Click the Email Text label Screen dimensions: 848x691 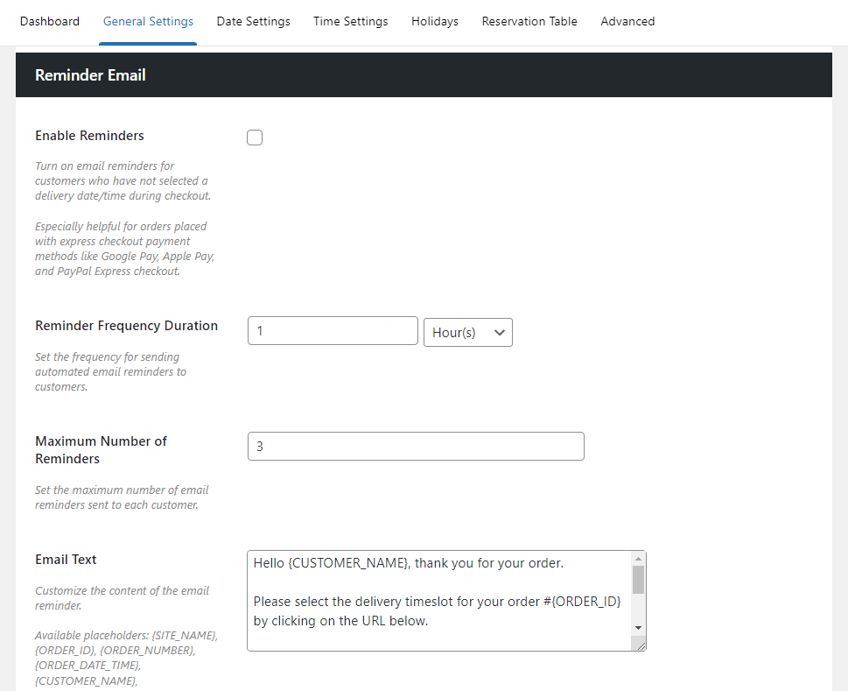pyautogui.click(x=66, y=560)
